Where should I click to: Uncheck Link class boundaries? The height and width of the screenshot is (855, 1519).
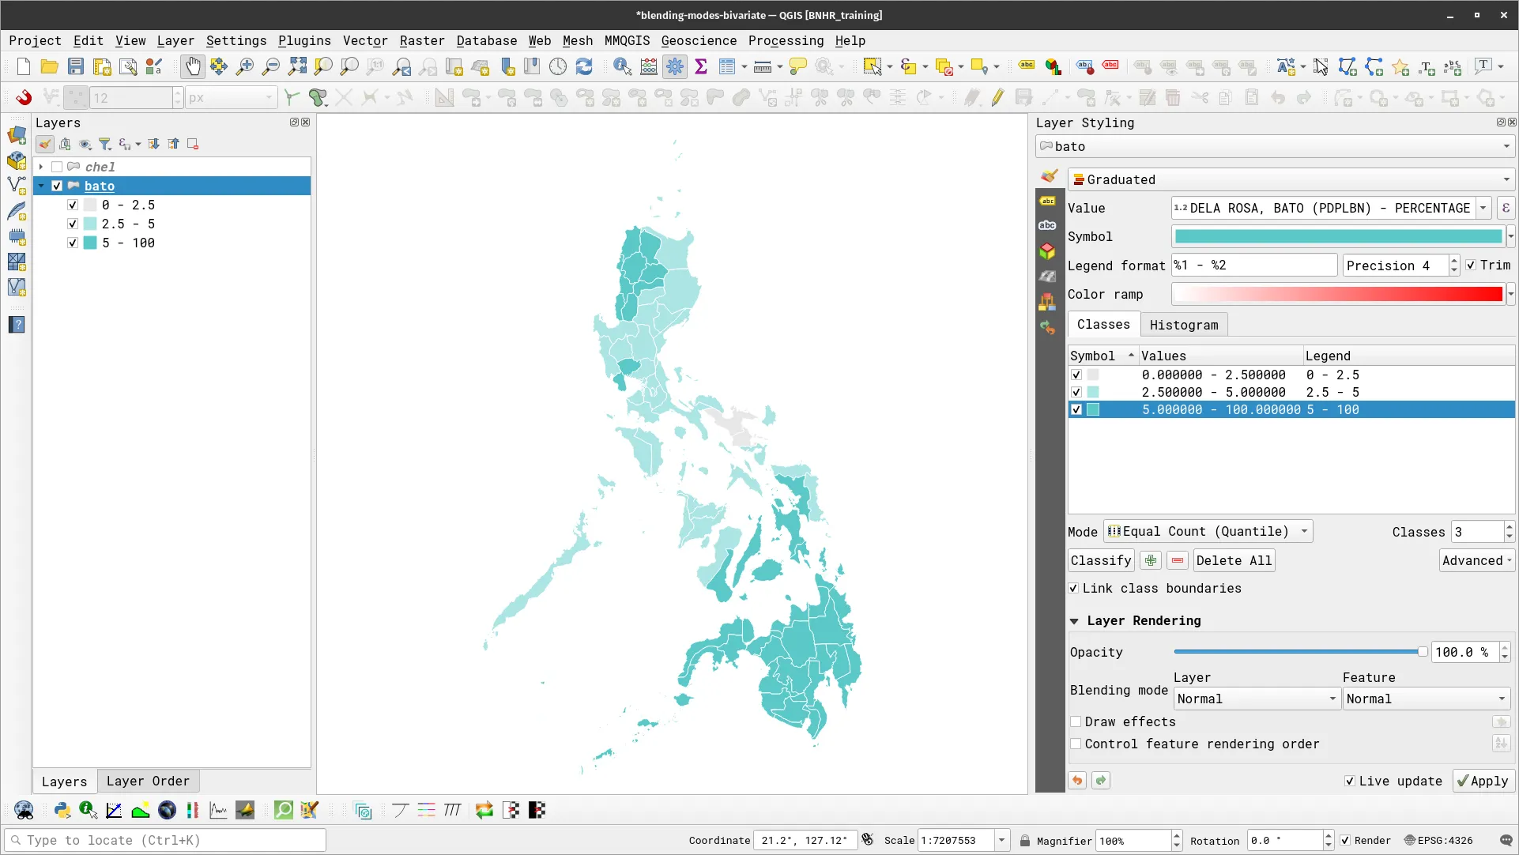pyautogui.click(x=1074, y=588)
